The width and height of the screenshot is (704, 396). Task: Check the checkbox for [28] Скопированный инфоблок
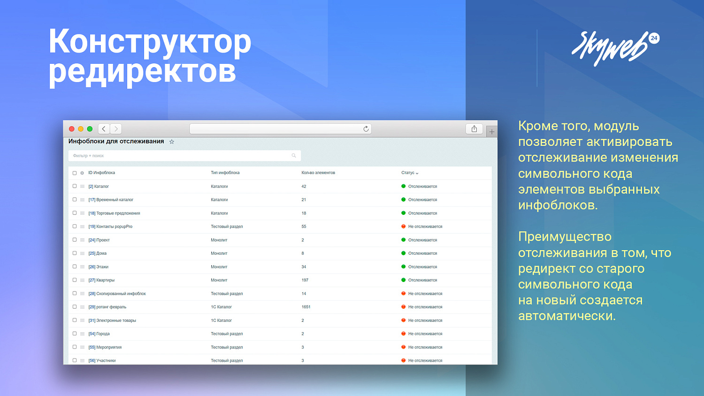tap(75, 293)
